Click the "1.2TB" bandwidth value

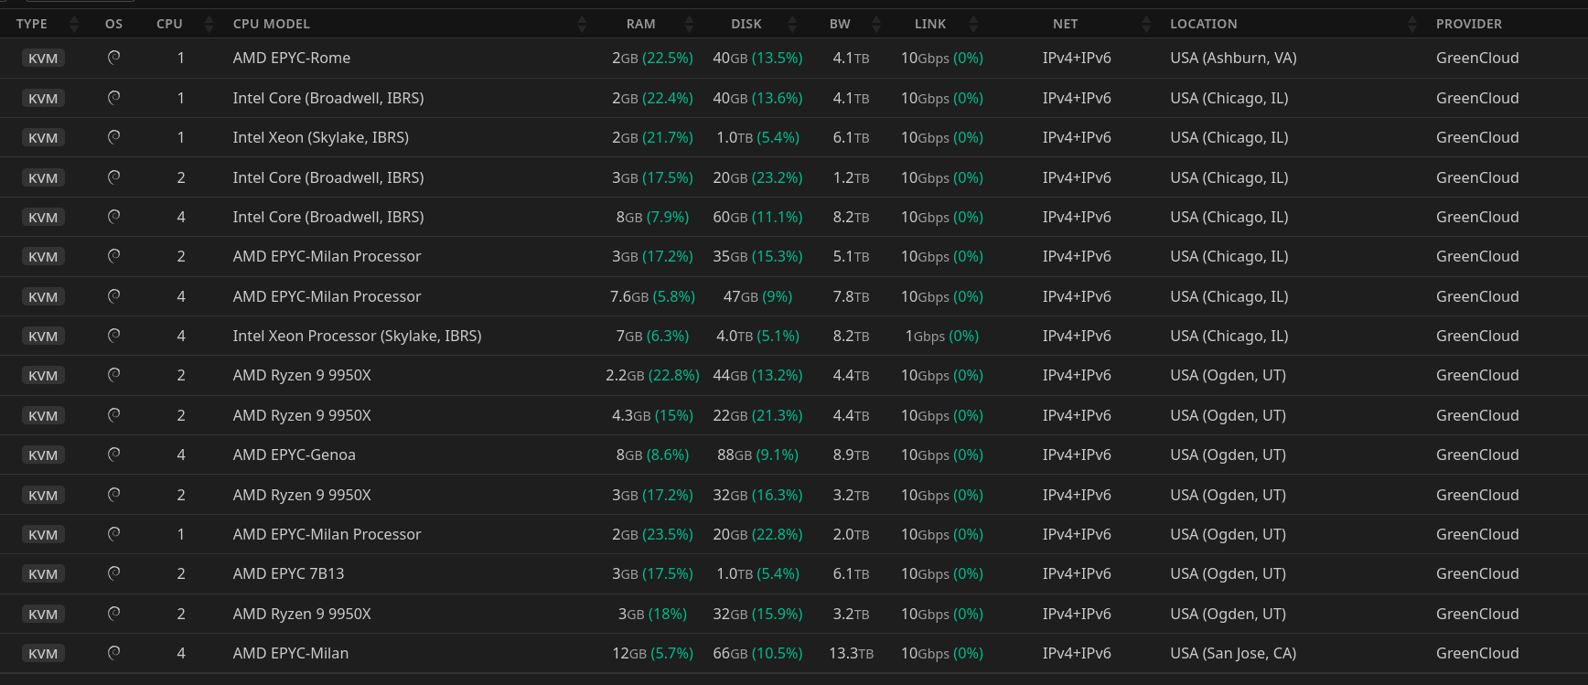click(851, 177)
